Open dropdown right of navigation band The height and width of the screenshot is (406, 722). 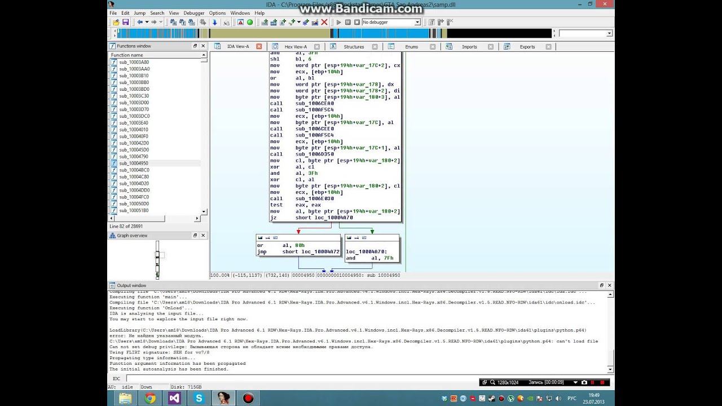click(609, 34)
